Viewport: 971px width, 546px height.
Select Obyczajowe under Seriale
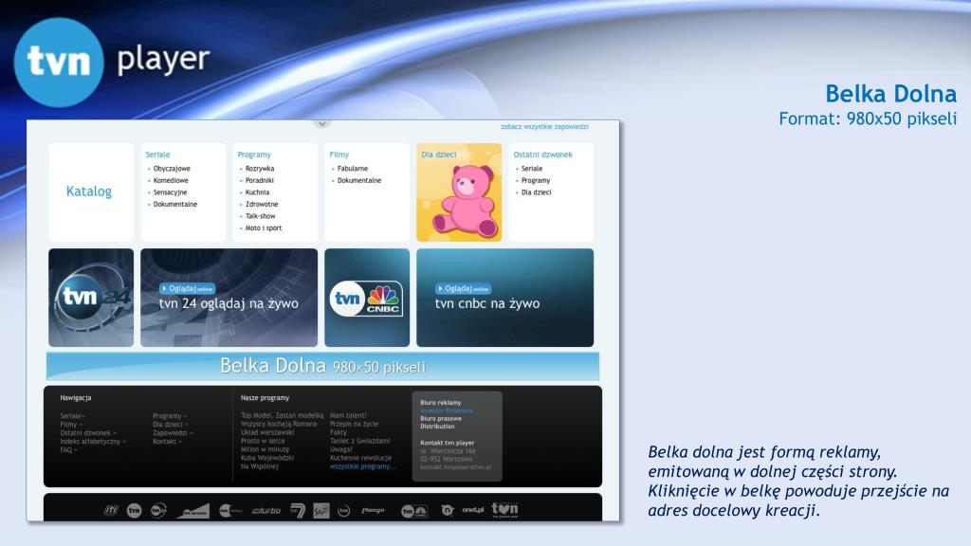pyautogui.click(x=172, y=169)
